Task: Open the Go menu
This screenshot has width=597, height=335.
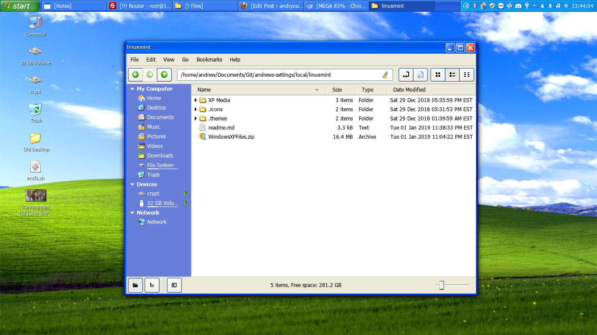Action: 185,60
